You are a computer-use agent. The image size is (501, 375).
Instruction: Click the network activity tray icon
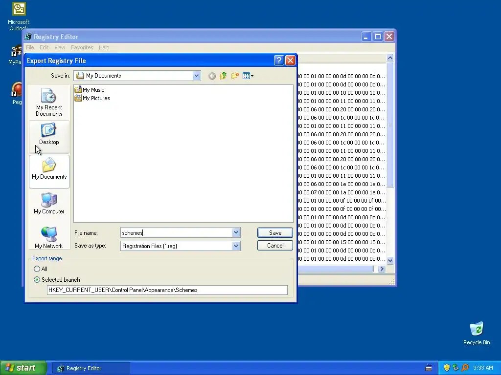pos(456,368)
